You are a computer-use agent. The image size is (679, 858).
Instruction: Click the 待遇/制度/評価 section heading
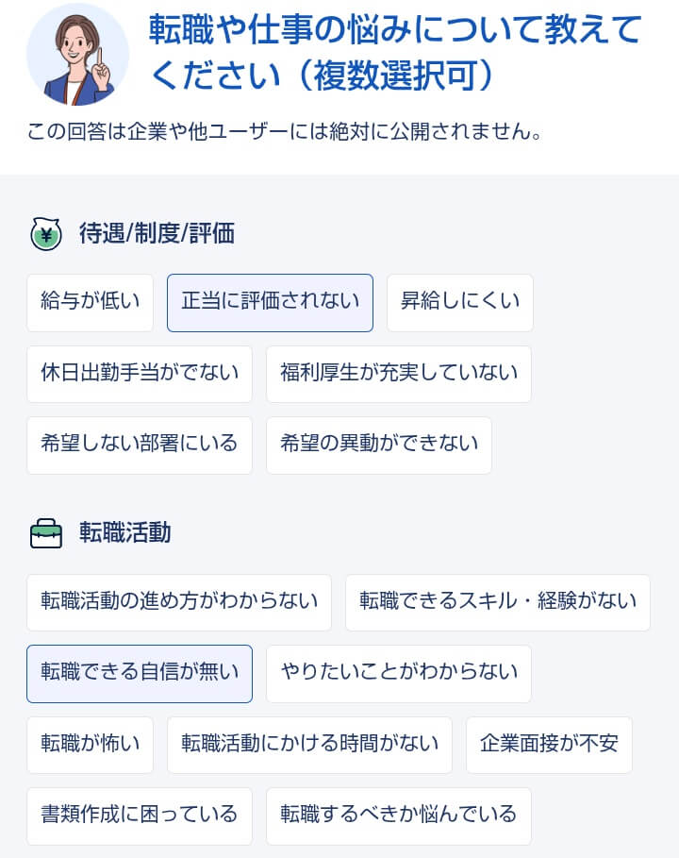coord(157,234)
